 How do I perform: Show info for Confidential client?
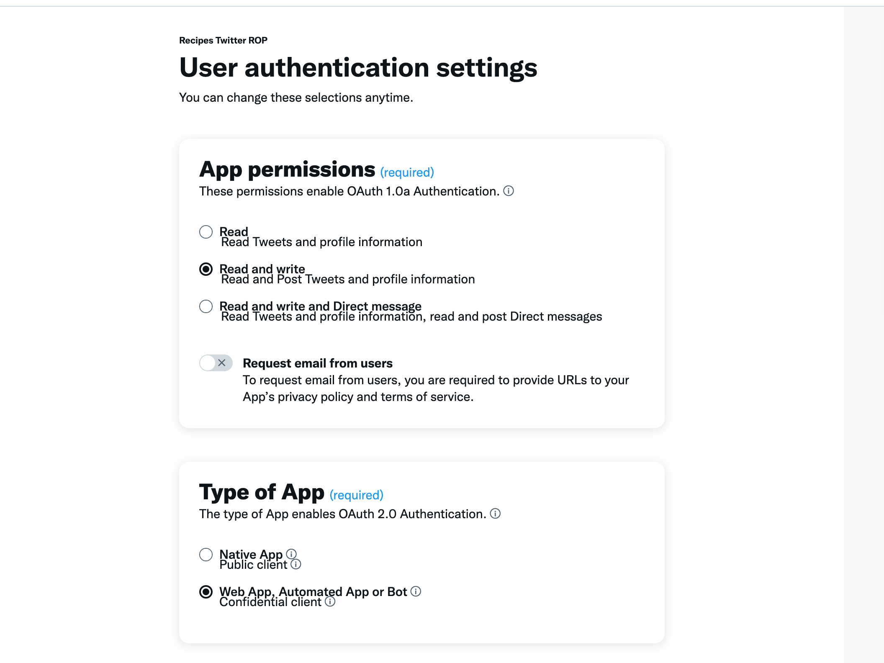click(330, 602)
